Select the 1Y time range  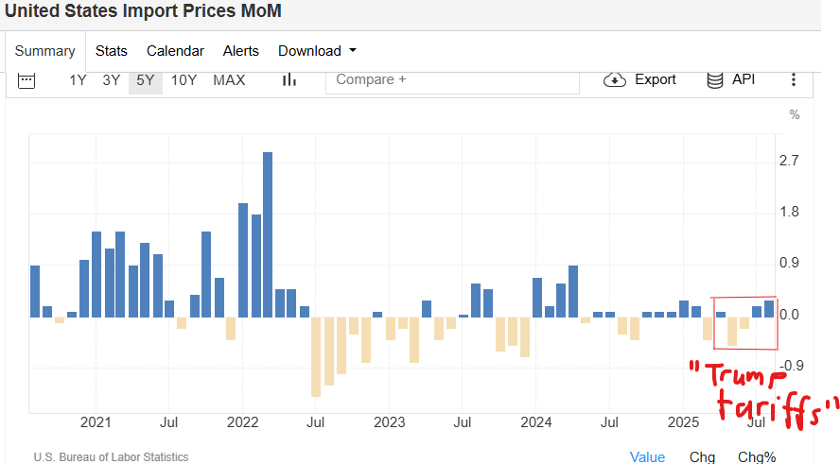coord(78,80)
